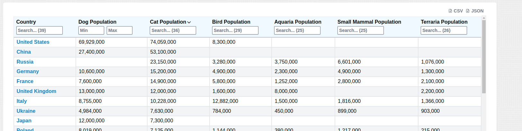Sort by Terraria Population header
This screenshot has width=522, height=131.
(444, 22)
